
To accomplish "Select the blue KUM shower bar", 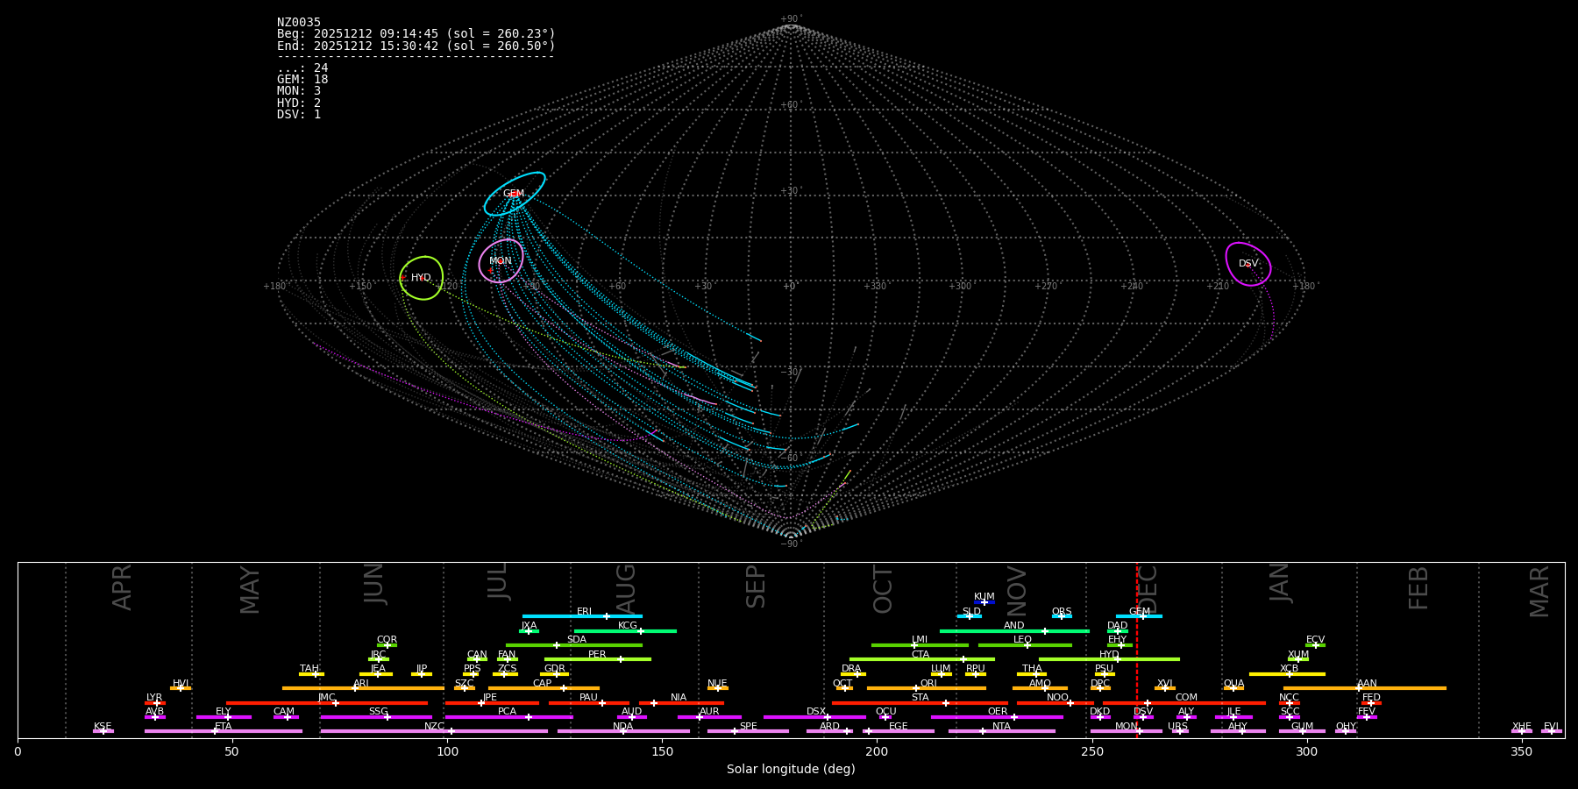I will pos(984,602).
